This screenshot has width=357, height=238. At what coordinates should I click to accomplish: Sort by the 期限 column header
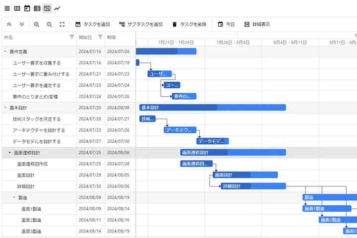(112, 37)
